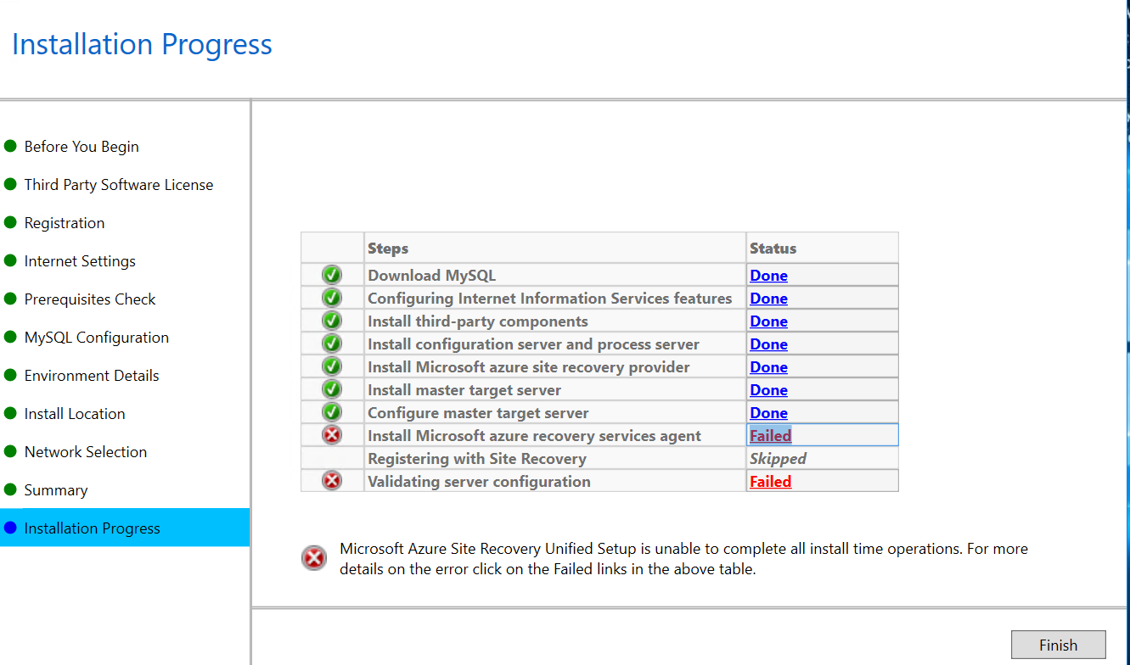Click green check next to Install third-party components
This screenshot has width=1130, height=665.
click(x=332, y=321)
